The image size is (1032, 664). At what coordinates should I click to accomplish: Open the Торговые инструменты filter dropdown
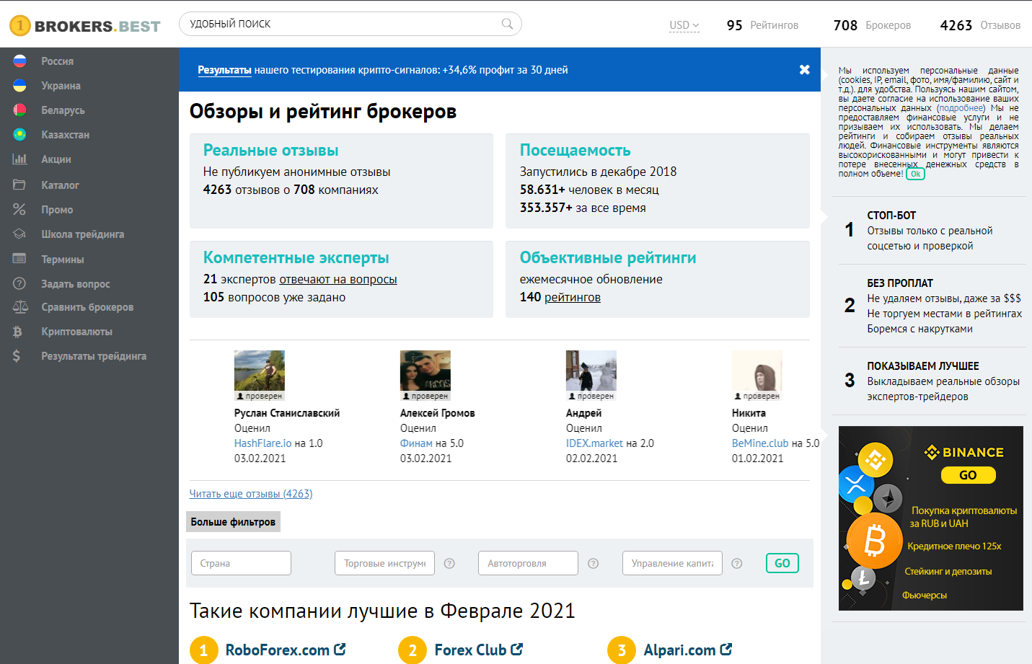coord(384,563)
